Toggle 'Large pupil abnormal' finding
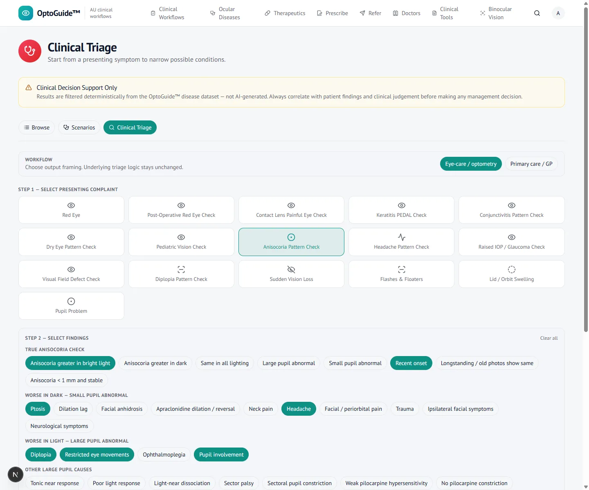 289,363
